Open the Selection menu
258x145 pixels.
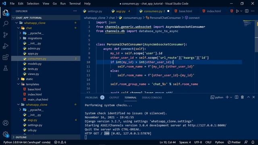pyautogui.click(x=33, y=4)
